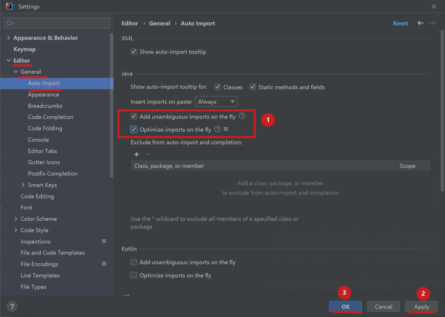This screenshot has width=445, height=317.
Task: Expand the Smart Keys tree node
Action: coord(23,185)
